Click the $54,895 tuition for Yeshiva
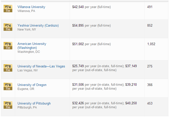Screen dimensions: 169x117 [x=78, y=26]
